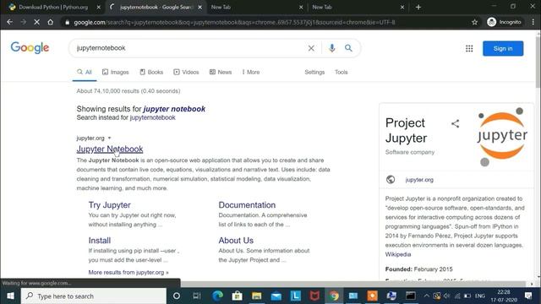Click the browser back arrow
Screen dimensions: 541x304
[9, 22]
